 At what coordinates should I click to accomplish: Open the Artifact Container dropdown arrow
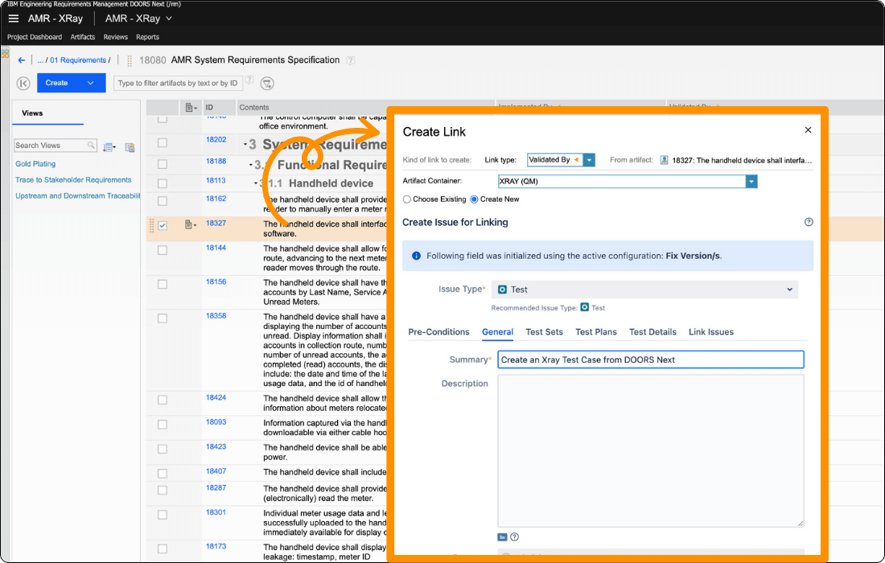click(x=751, y=181)
